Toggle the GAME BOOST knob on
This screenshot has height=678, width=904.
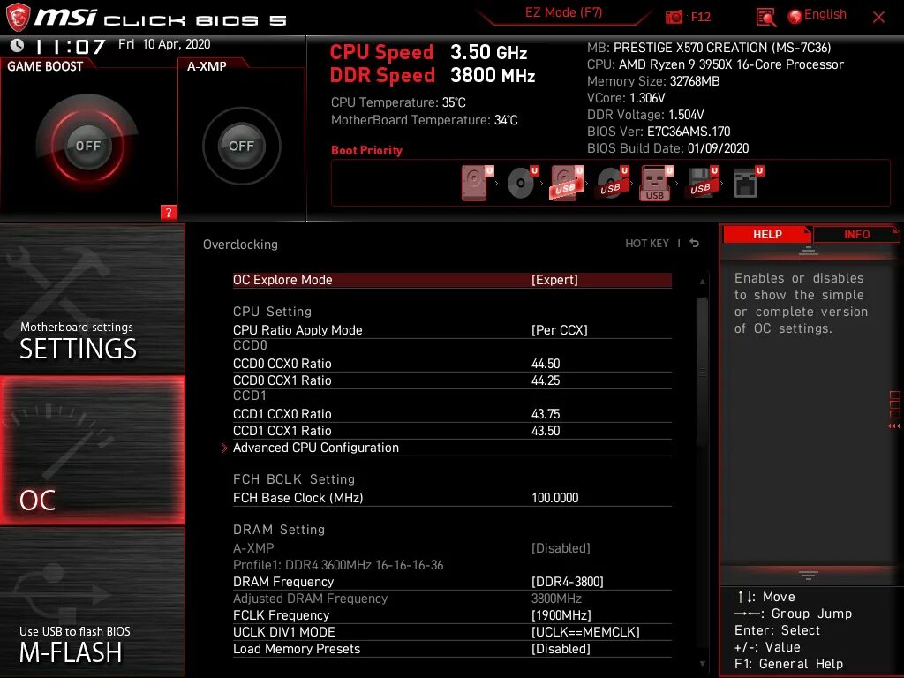pos(87,146)
